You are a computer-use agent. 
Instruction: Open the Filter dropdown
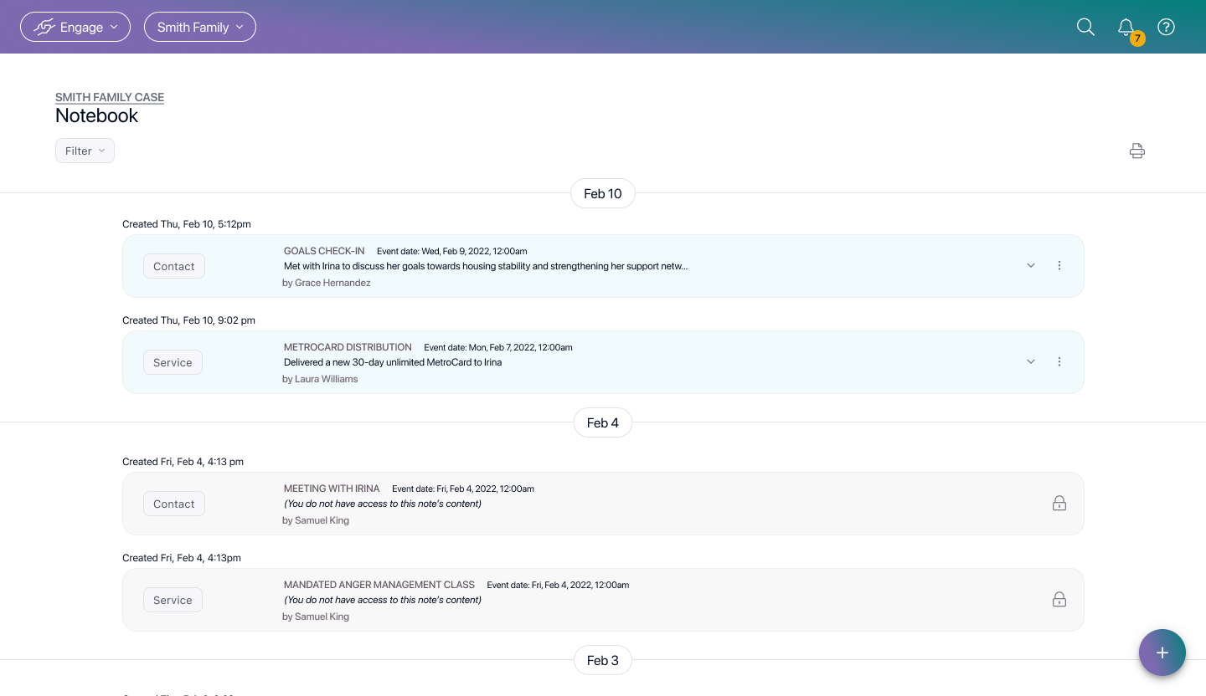(x=85, y=151)
